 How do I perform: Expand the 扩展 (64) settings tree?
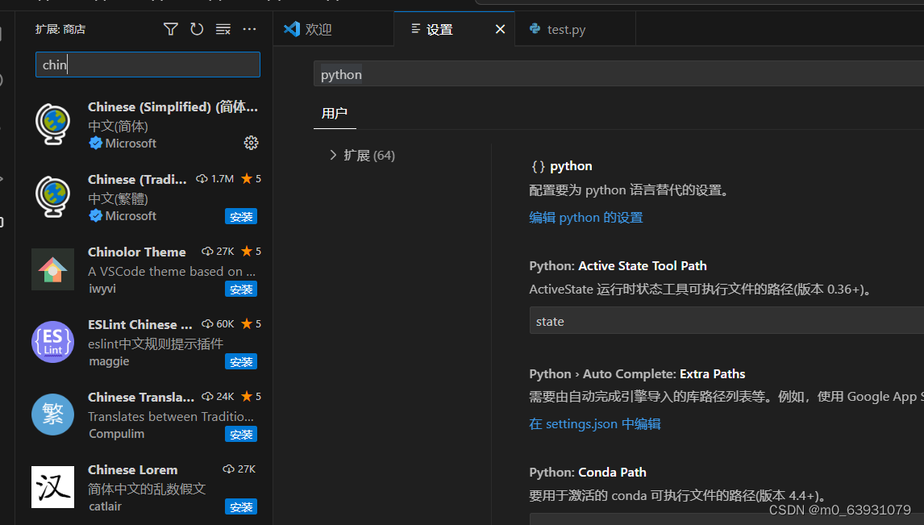362,155
